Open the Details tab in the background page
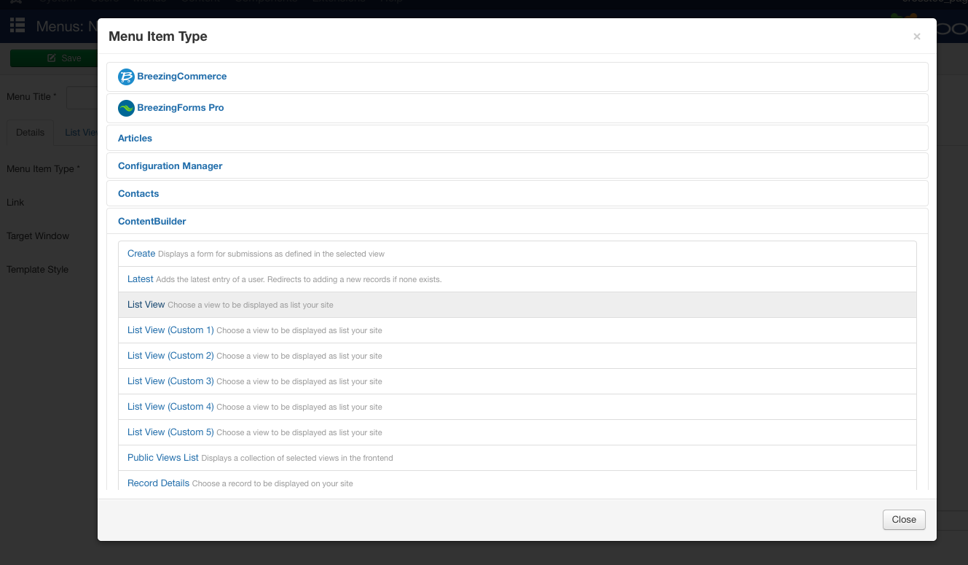Viewport: 968px width, 565px height. pos(30,132)
